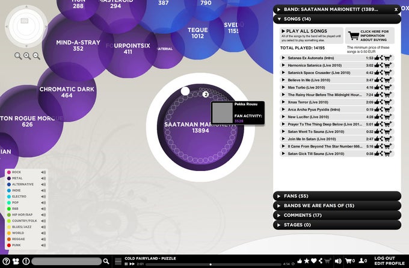
Task: Select the MIND-A-STRAY 352 bubble
Action: coord(78,45)
